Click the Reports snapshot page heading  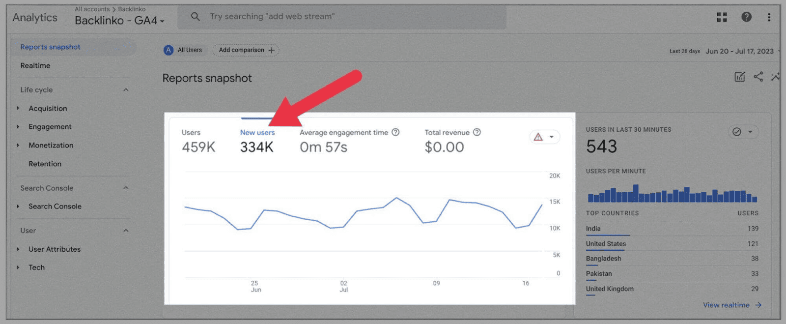pos(207,79)
